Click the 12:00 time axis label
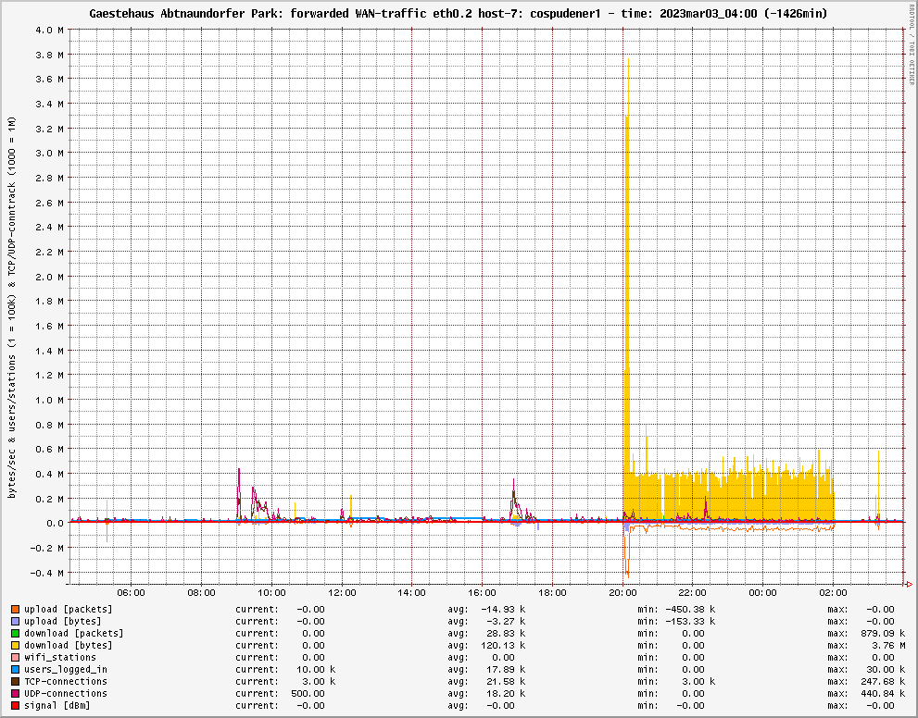 coord(342,593)
